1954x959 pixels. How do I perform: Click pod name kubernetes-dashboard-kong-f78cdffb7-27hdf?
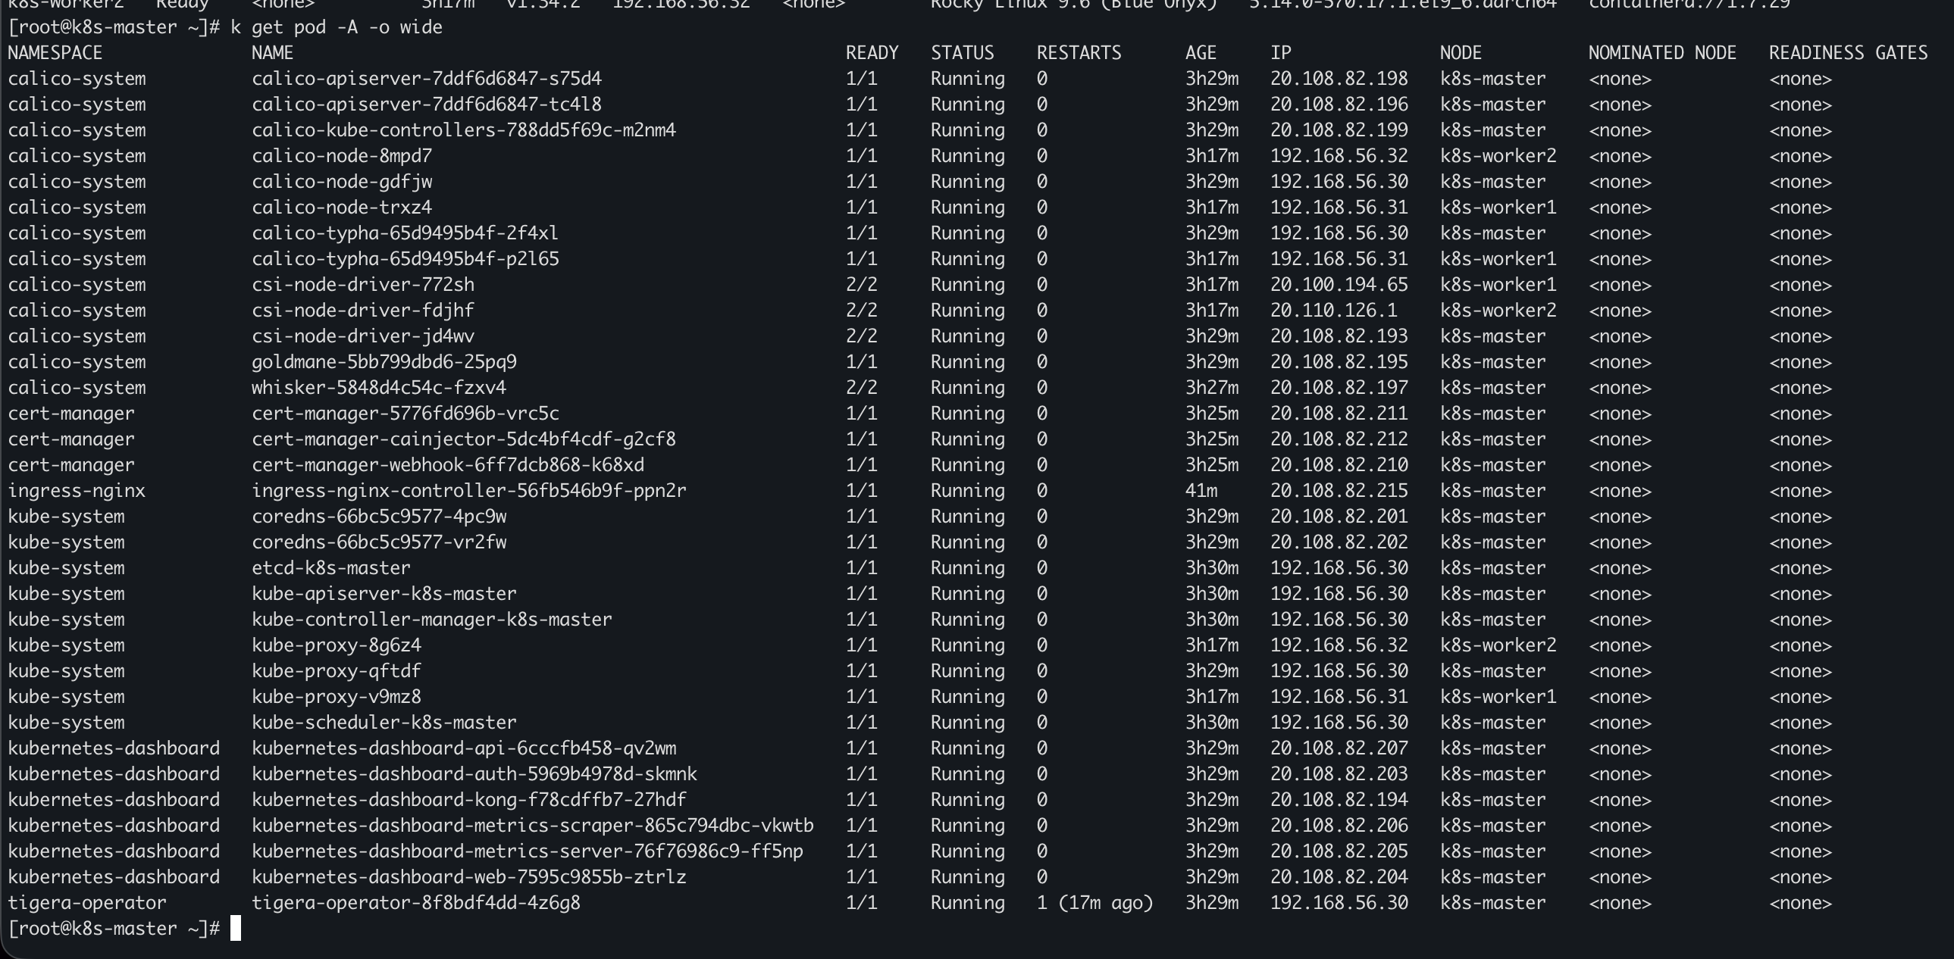coord(468,800)
